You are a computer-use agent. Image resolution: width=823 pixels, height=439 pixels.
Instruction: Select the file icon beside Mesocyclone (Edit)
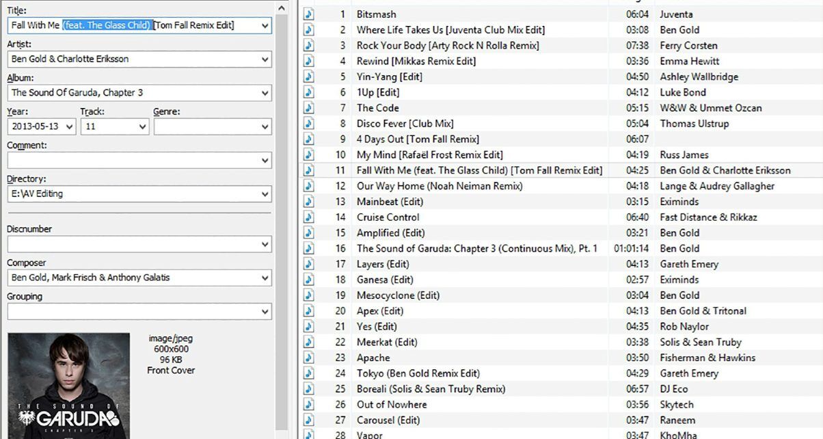309,295
